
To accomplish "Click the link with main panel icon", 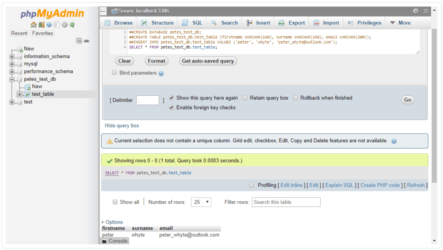I will point(87,41).
